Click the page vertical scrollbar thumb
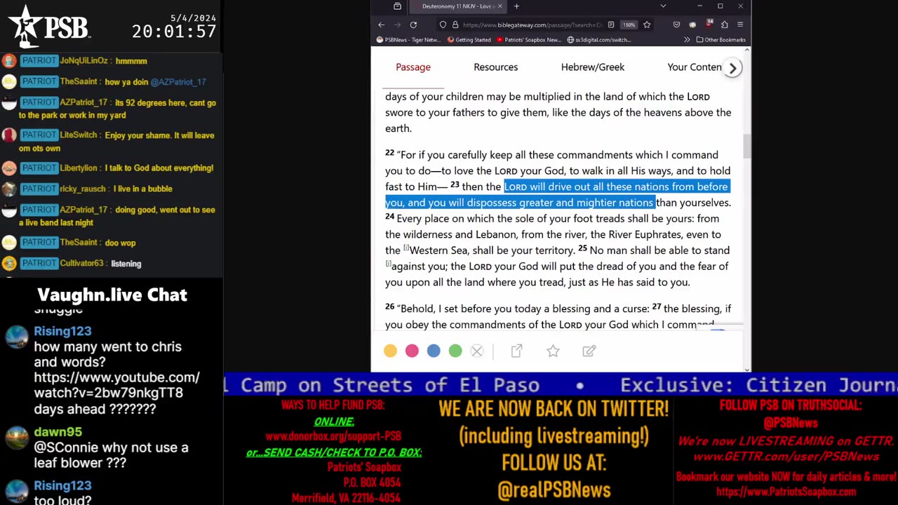The image size is (898, 505). tap(746, 145)
